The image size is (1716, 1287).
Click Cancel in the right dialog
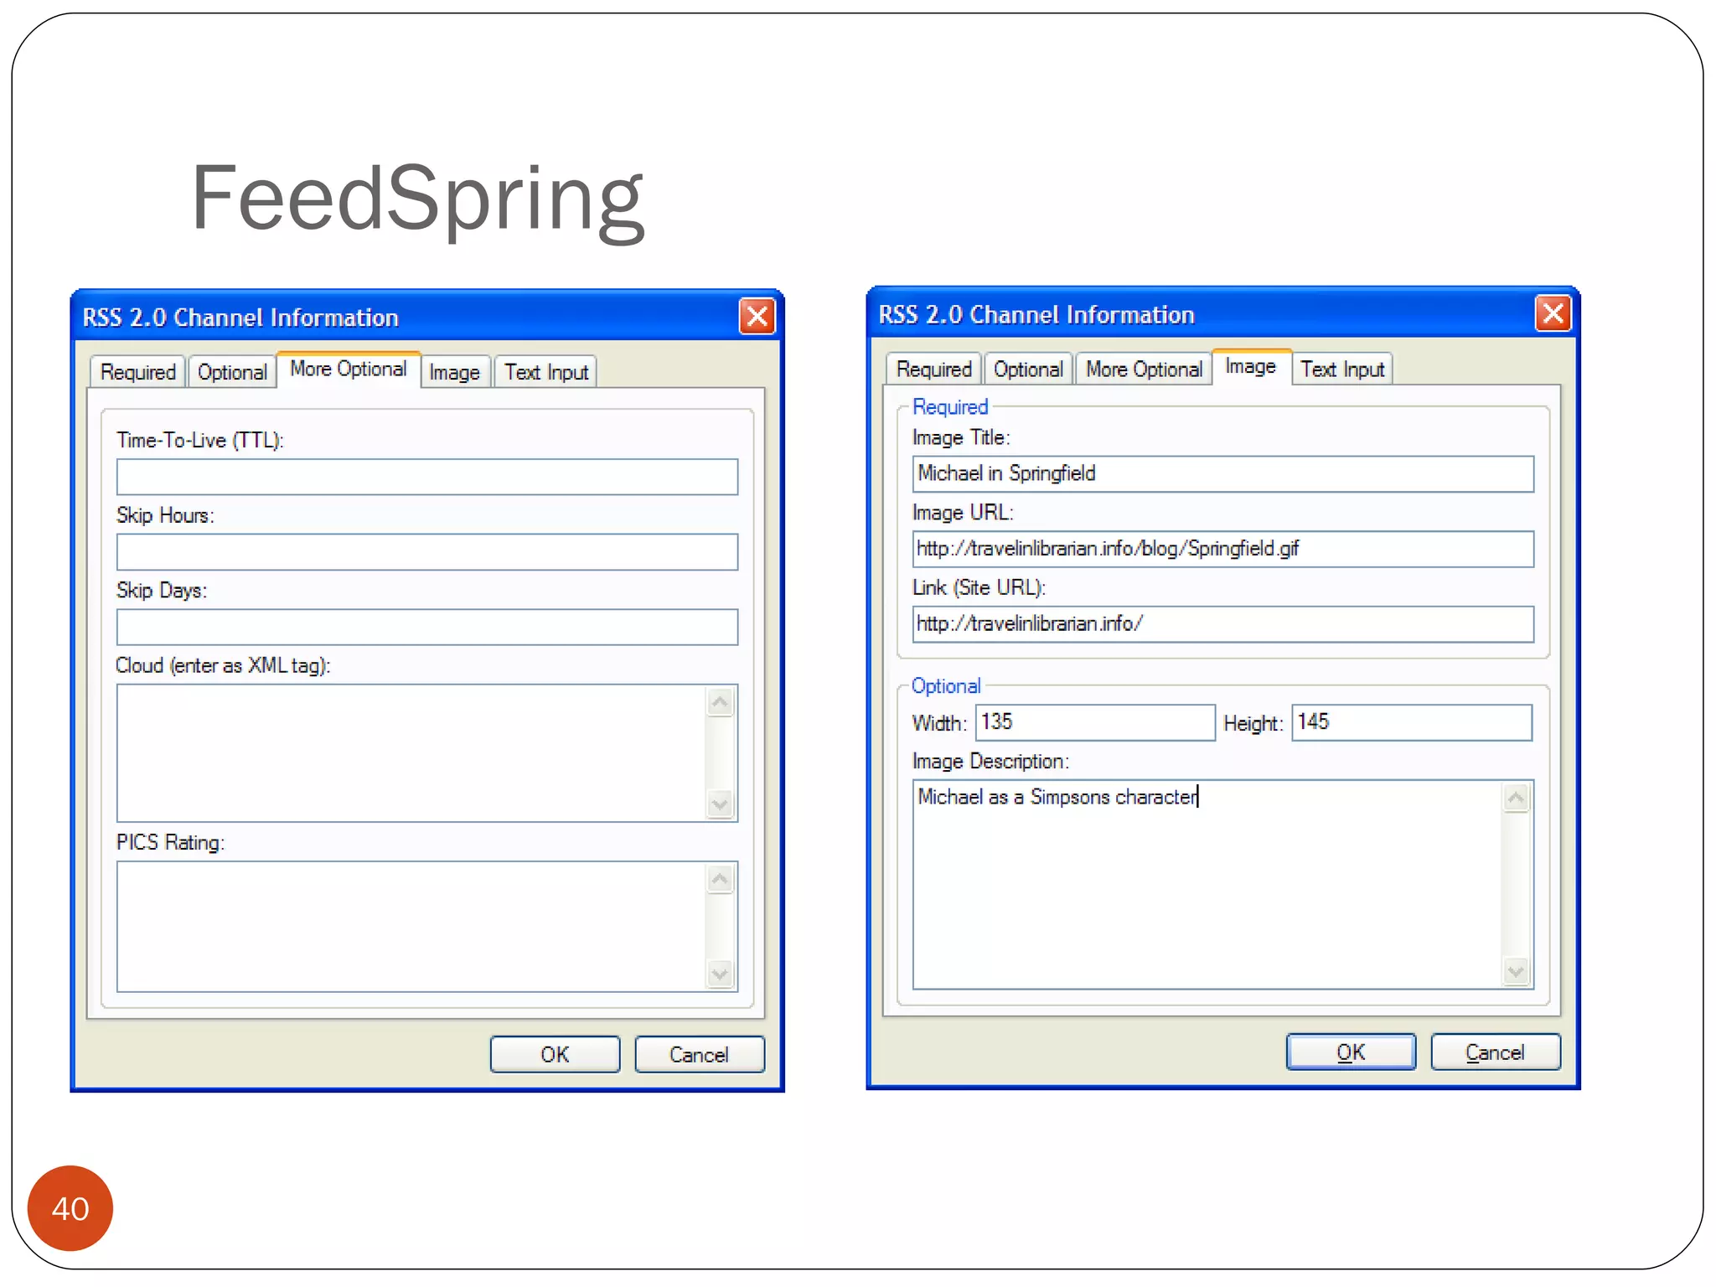coord(1496,1052)
